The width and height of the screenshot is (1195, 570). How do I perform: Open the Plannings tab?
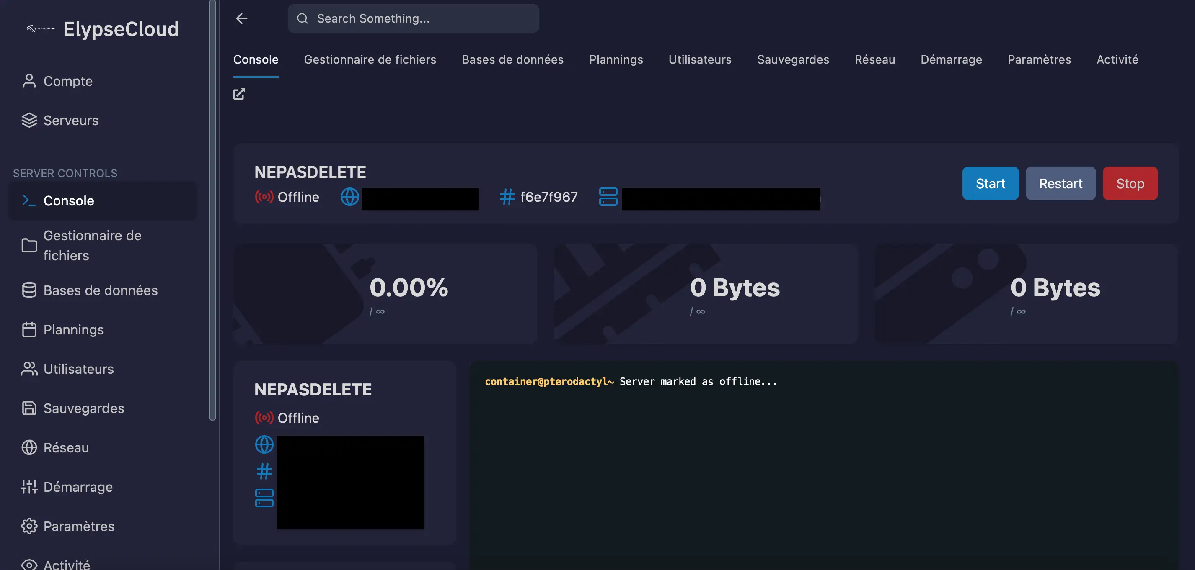click(x=616, y=60)
